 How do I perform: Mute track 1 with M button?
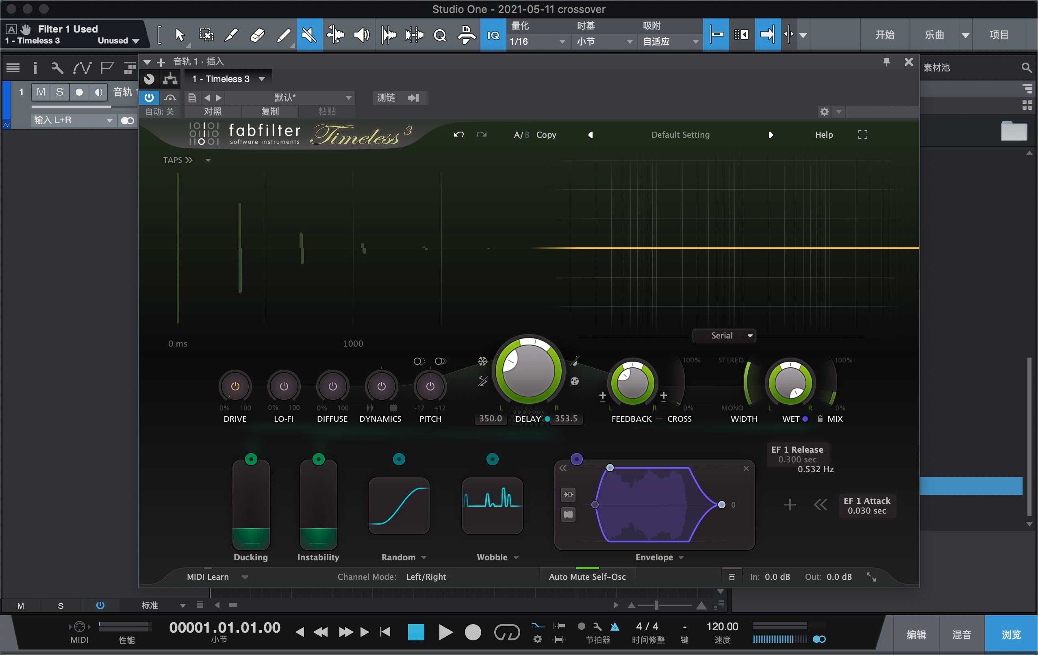pos(41,92)
